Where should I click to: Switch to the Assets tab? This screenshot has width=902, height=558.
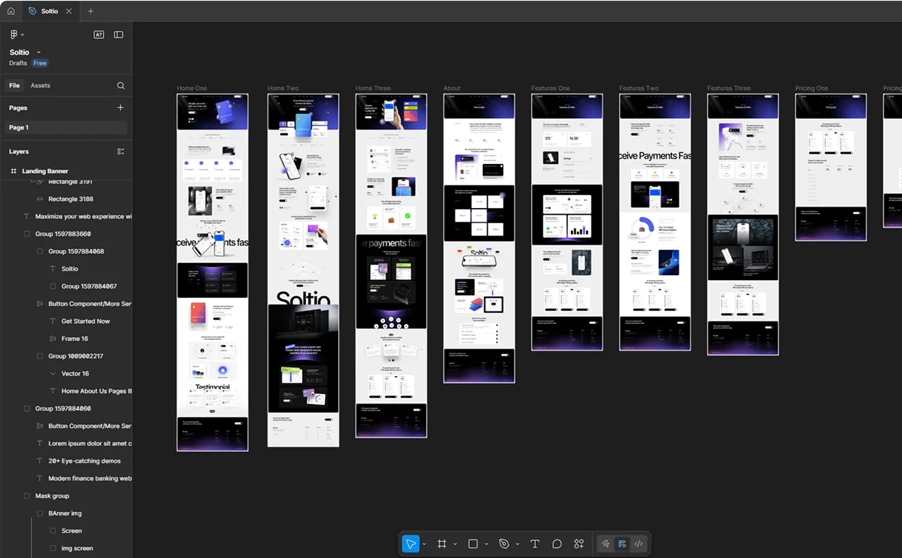41,85
